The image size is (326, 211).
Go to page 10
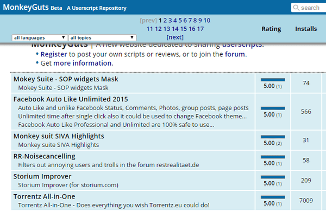(207, 20)
